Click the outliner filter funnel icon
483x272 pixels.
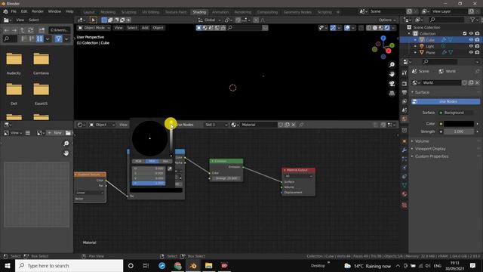472,20
